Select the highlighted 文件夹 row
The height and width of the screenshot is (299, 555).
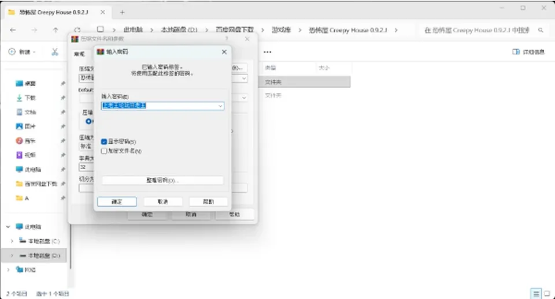[305, 82]
